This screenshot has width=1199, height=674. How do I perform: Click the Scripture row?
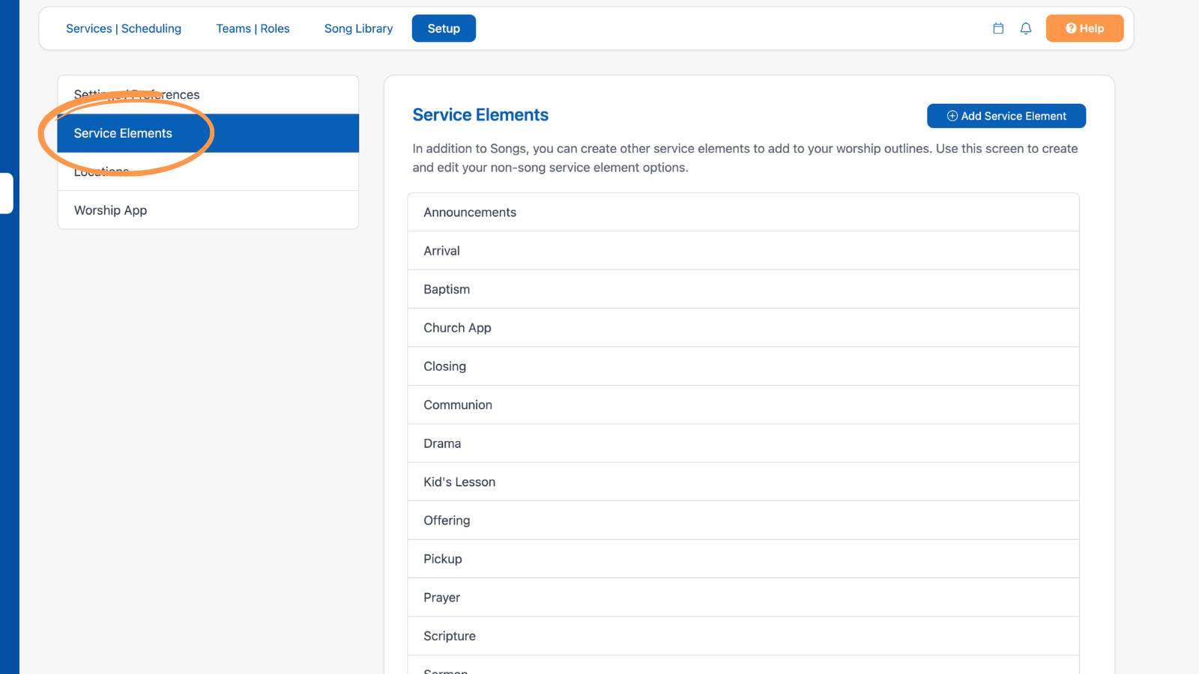coord(743,637)
